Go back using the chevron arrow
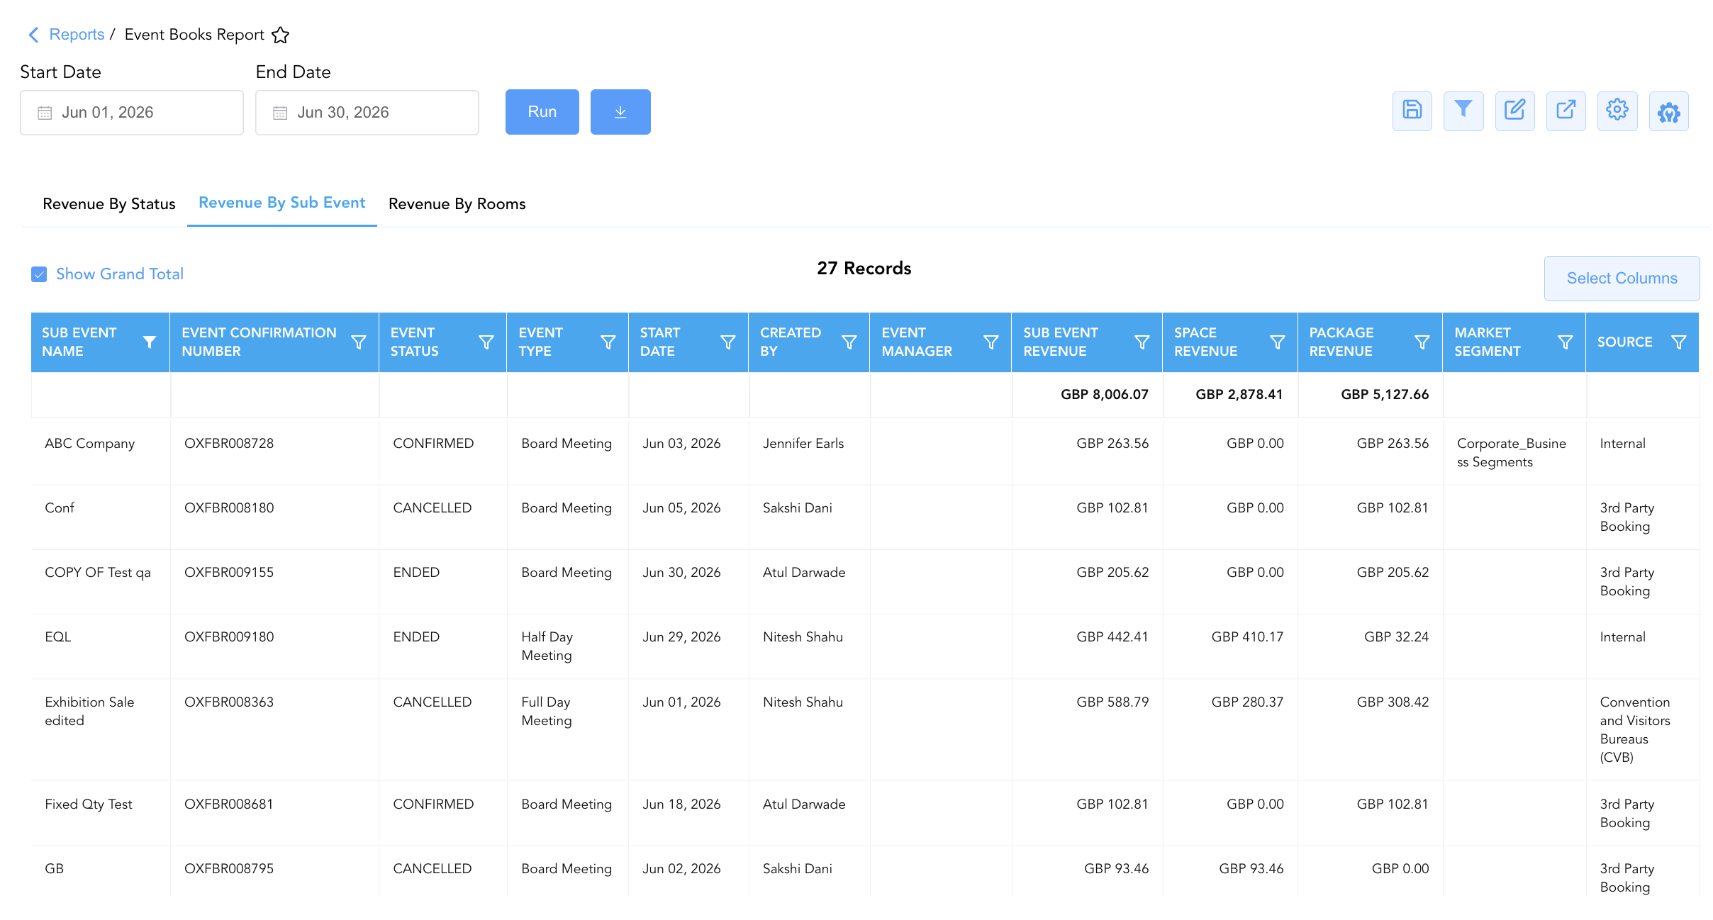The width and height of the screenshot is (1713, 920). point(33,35)
